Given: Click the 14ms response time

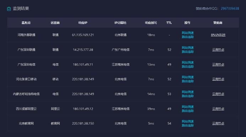Looking at the screenshot, I should (x=151, y=94).
